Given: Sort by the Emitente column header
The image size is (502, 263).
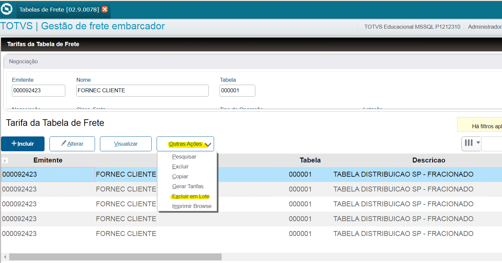Looking at the screenshot, I should 48,160.
